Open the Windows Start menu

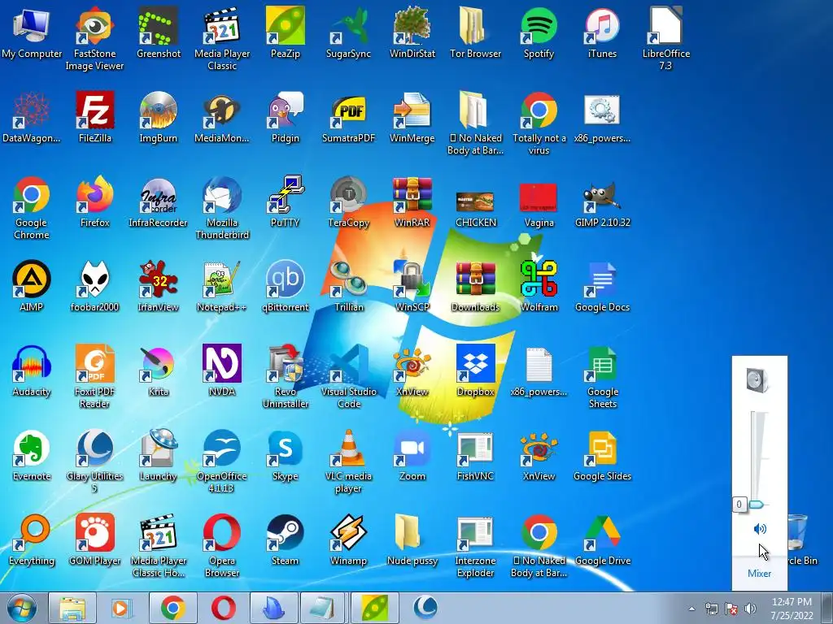click(x=22, y=608)
